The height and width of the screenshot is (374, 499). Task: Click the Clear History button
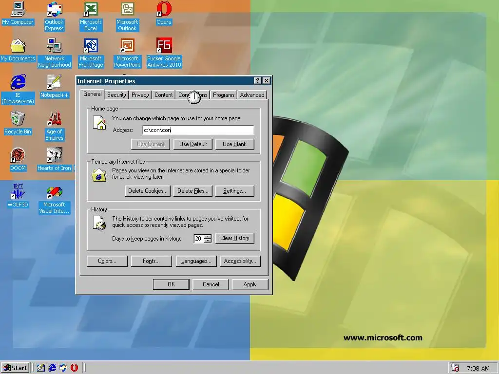tap(234, 238)
